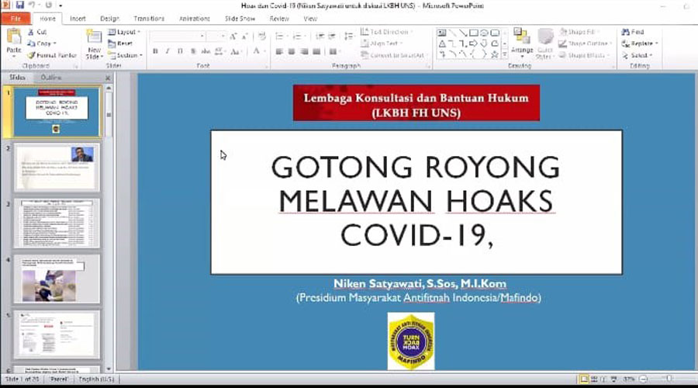Click English (U.S.) language in status bar

[x=96, y=379]
